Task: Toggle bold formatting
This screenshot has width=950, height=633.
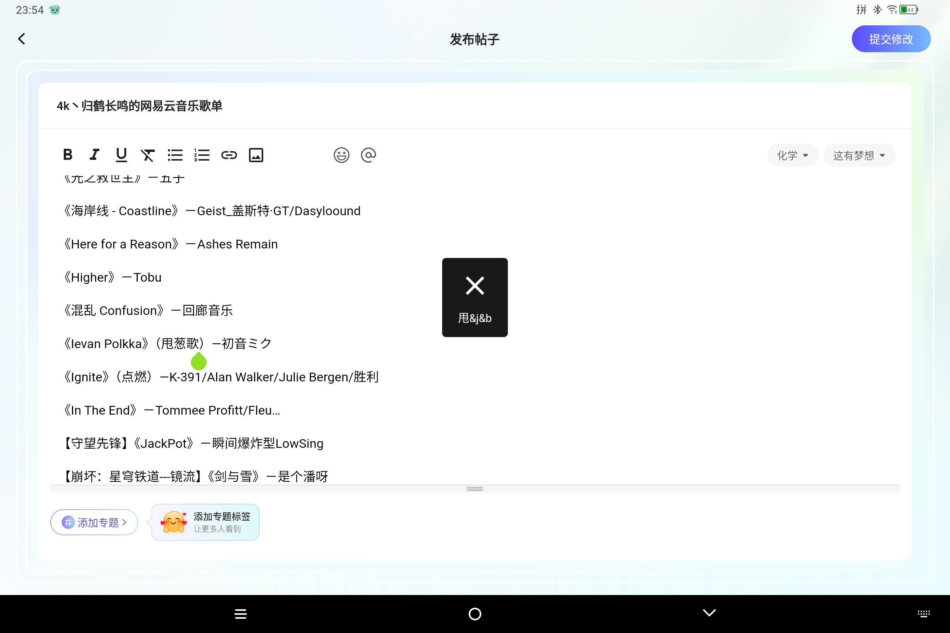Action: pyautogui.click(x=68, y=155)
